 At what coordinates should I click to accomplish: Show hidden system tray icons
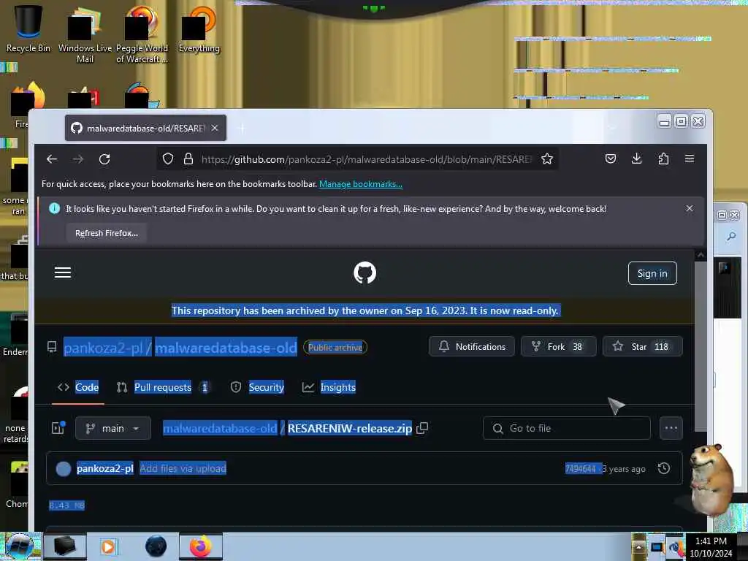[638, 547]
